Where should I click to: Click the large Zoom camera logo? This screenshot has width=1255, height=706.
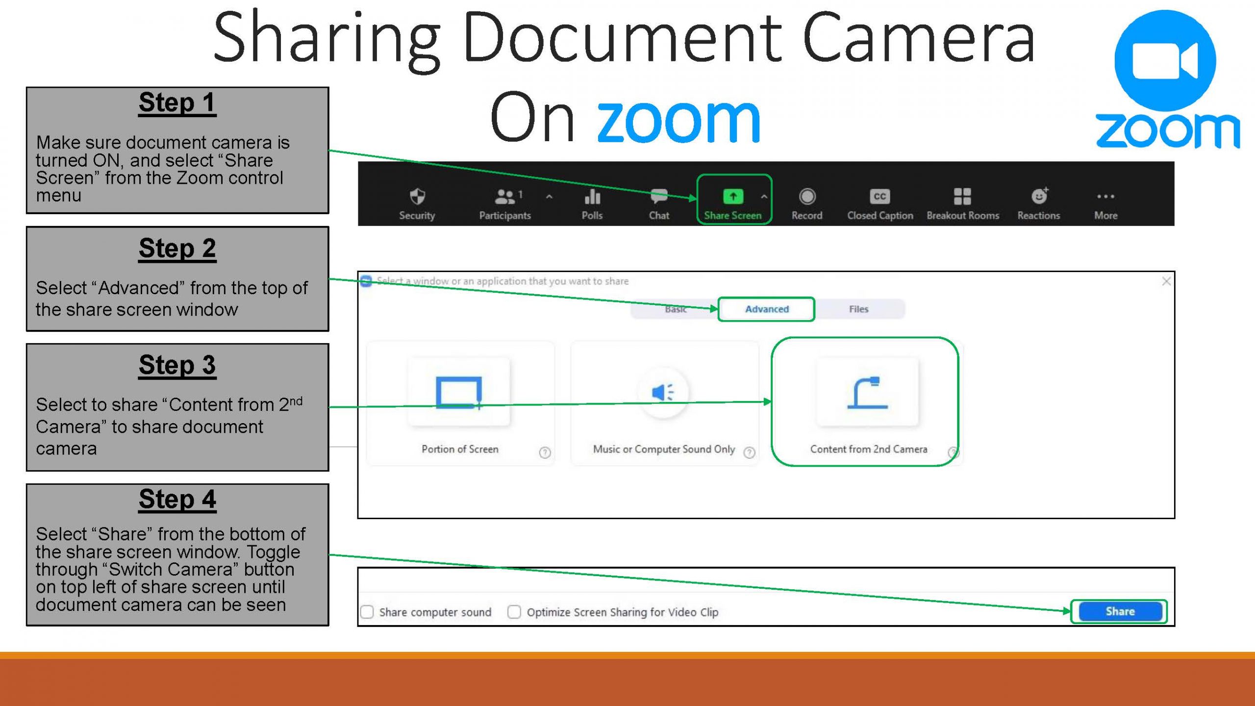(x=1165, y=60)
